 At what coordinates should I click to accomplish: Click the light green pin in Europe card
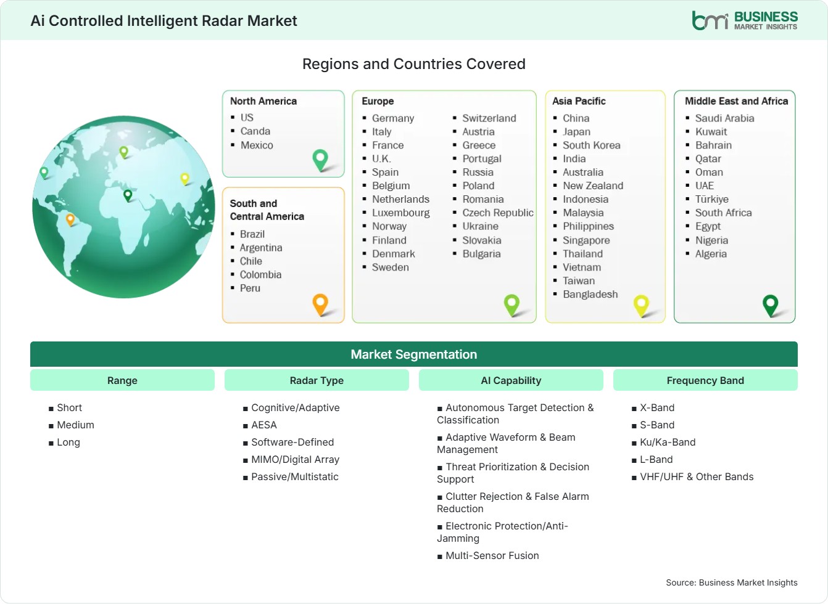point(512,304)
